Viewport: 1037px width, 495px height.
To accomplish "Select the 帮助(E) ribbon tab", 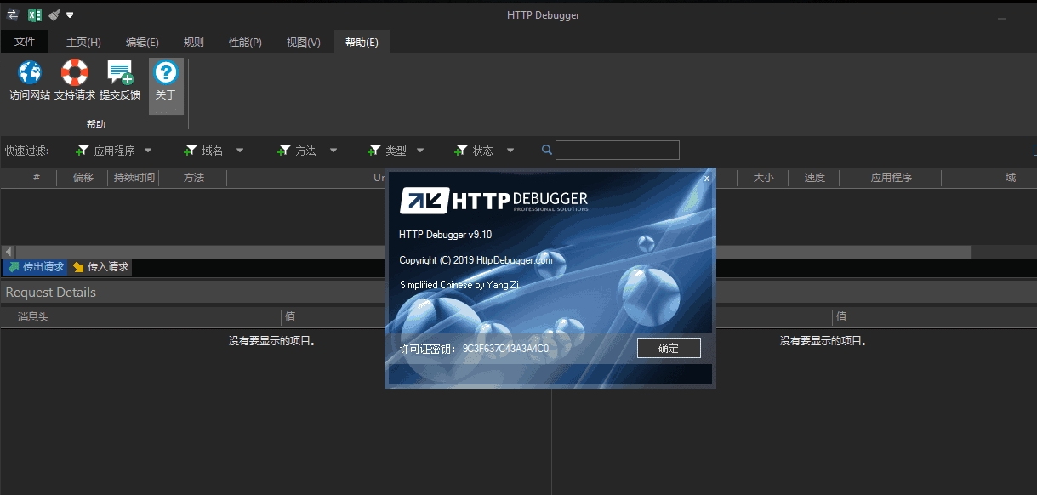I will pyautogui.click(x=362, y=43).
